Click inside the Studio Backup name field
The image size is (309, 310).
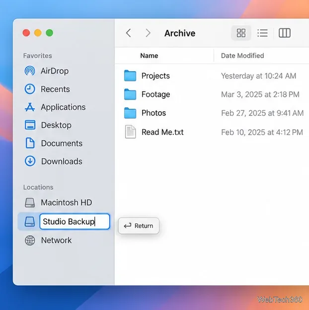75,222
